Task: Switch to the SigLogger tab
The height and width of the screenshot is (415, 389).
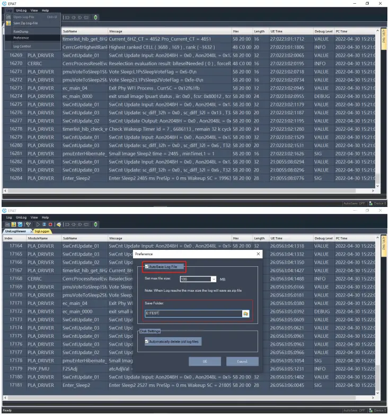Action: coord(42,232)
